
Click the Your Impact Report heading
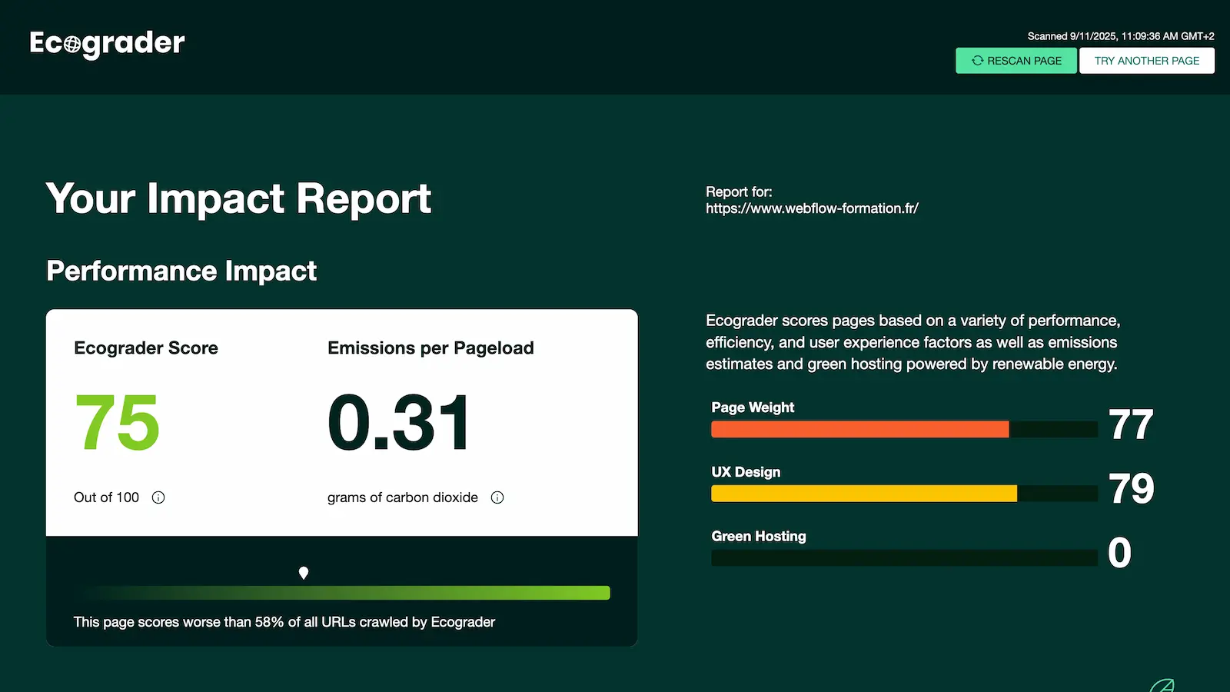pos(238,199)
